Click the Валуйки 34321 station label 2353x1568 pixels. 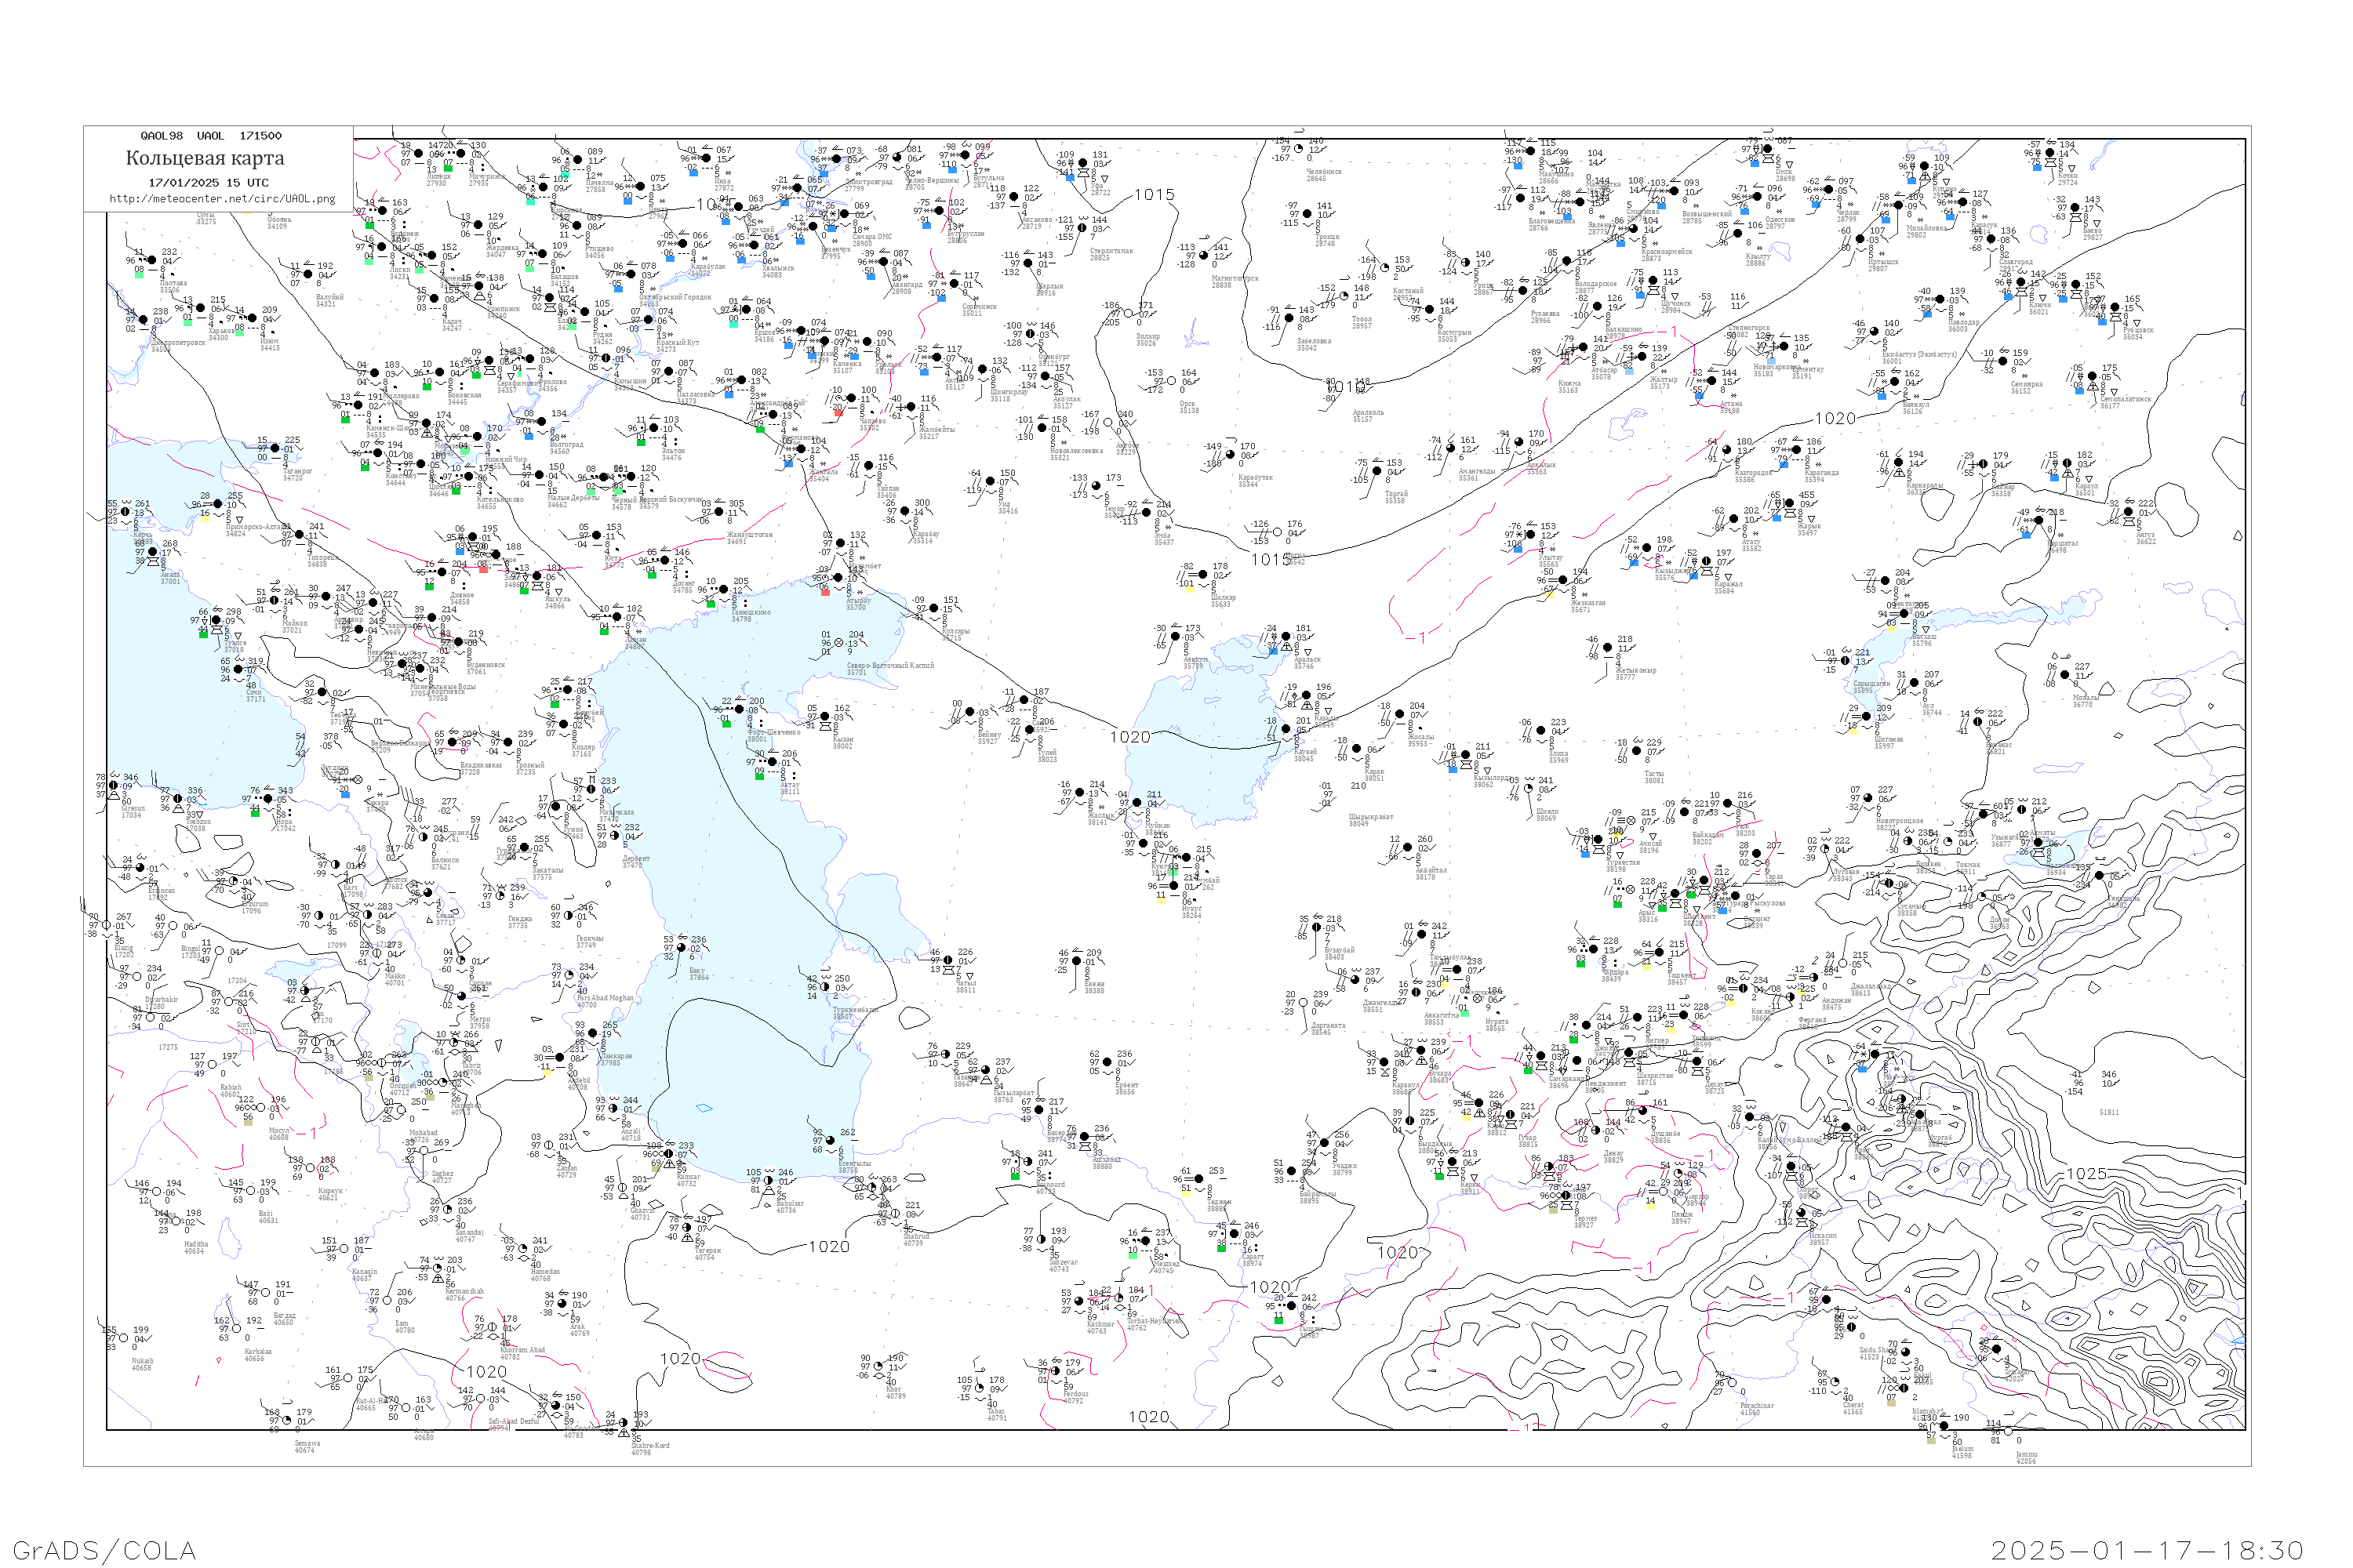[x=329, y=300]
